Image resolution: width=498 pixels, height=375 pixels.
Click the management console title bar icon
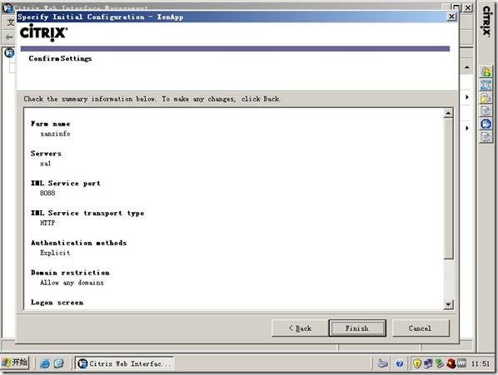coord(7,7)
